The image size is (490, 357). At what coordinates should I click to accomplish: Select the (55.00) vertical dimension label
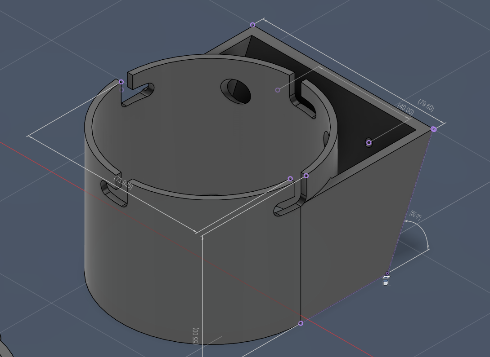point(196,336)
